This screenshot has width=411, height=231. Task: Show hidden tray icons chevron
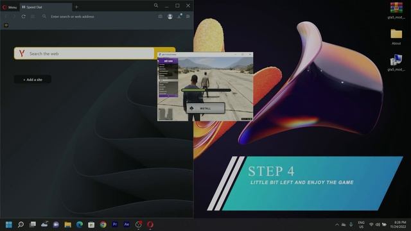[337, 225]
